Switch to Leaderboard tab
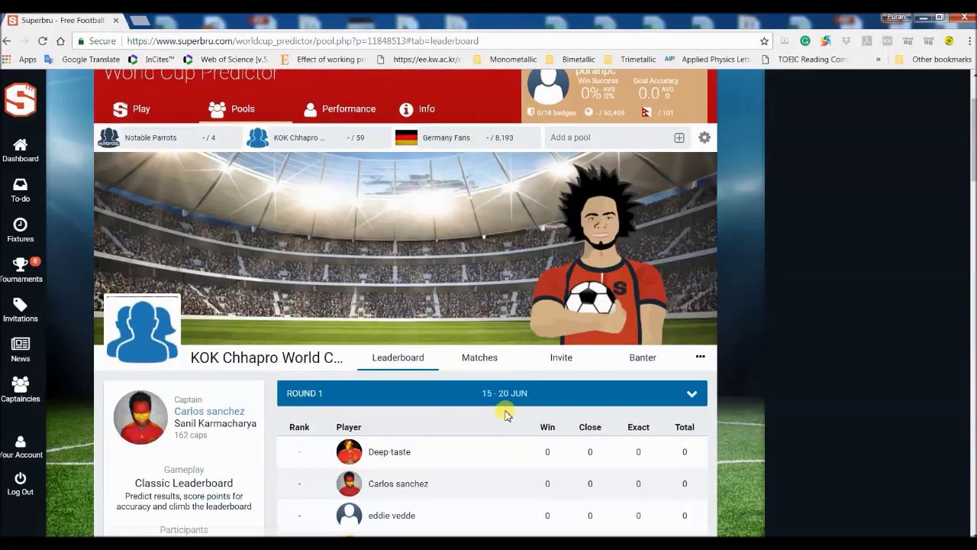Image resolution: width=977 pixels, height=550 pixels. [x=398, y=357]
